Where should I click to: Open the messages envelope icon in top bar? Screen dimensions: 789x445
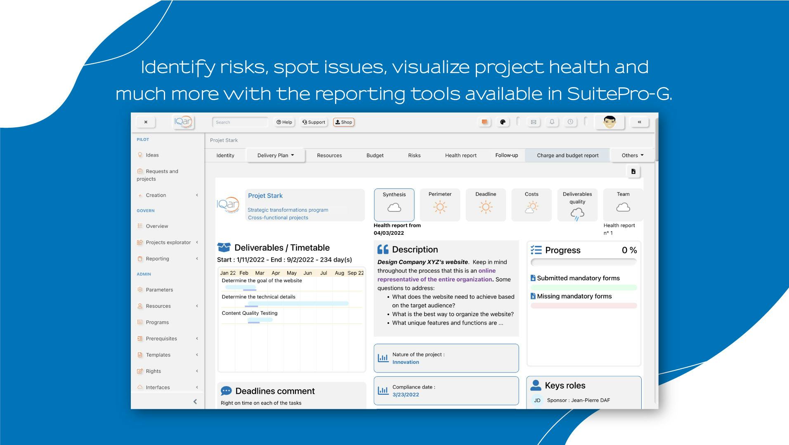[534, 122]
